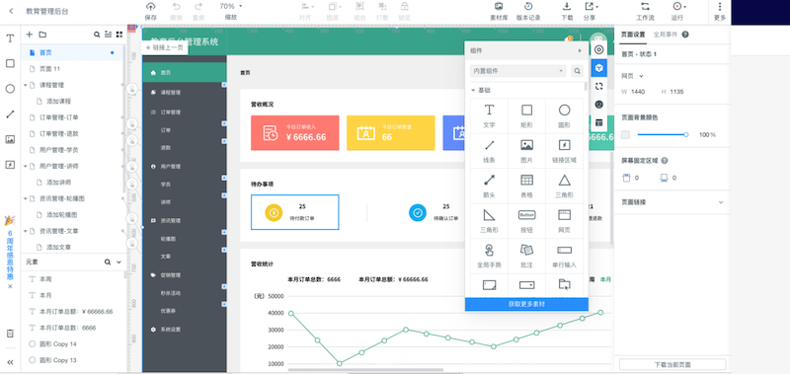Open the asset library (素材库) icon
The image size is (790, 374).
[x=499, y=7]
